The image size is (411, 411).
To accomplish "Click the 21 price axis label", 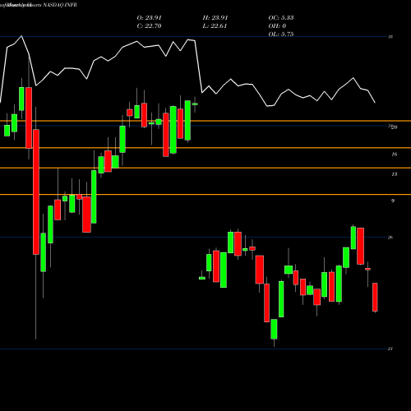I will coord(390,349).
